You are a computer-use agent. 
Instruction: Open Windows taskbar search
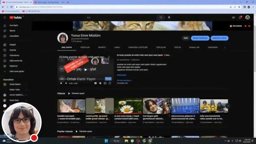click(116, 141)
